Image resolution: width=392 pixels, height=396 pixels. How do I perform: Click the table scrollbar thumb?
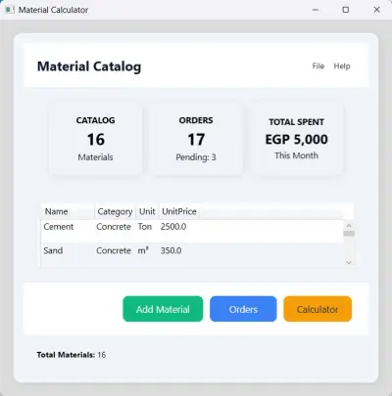pyautogui.click(x=349, y=234)
